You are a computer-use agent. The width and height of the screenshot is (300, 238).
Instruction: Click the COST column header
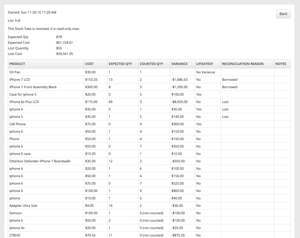pos(89,64)
